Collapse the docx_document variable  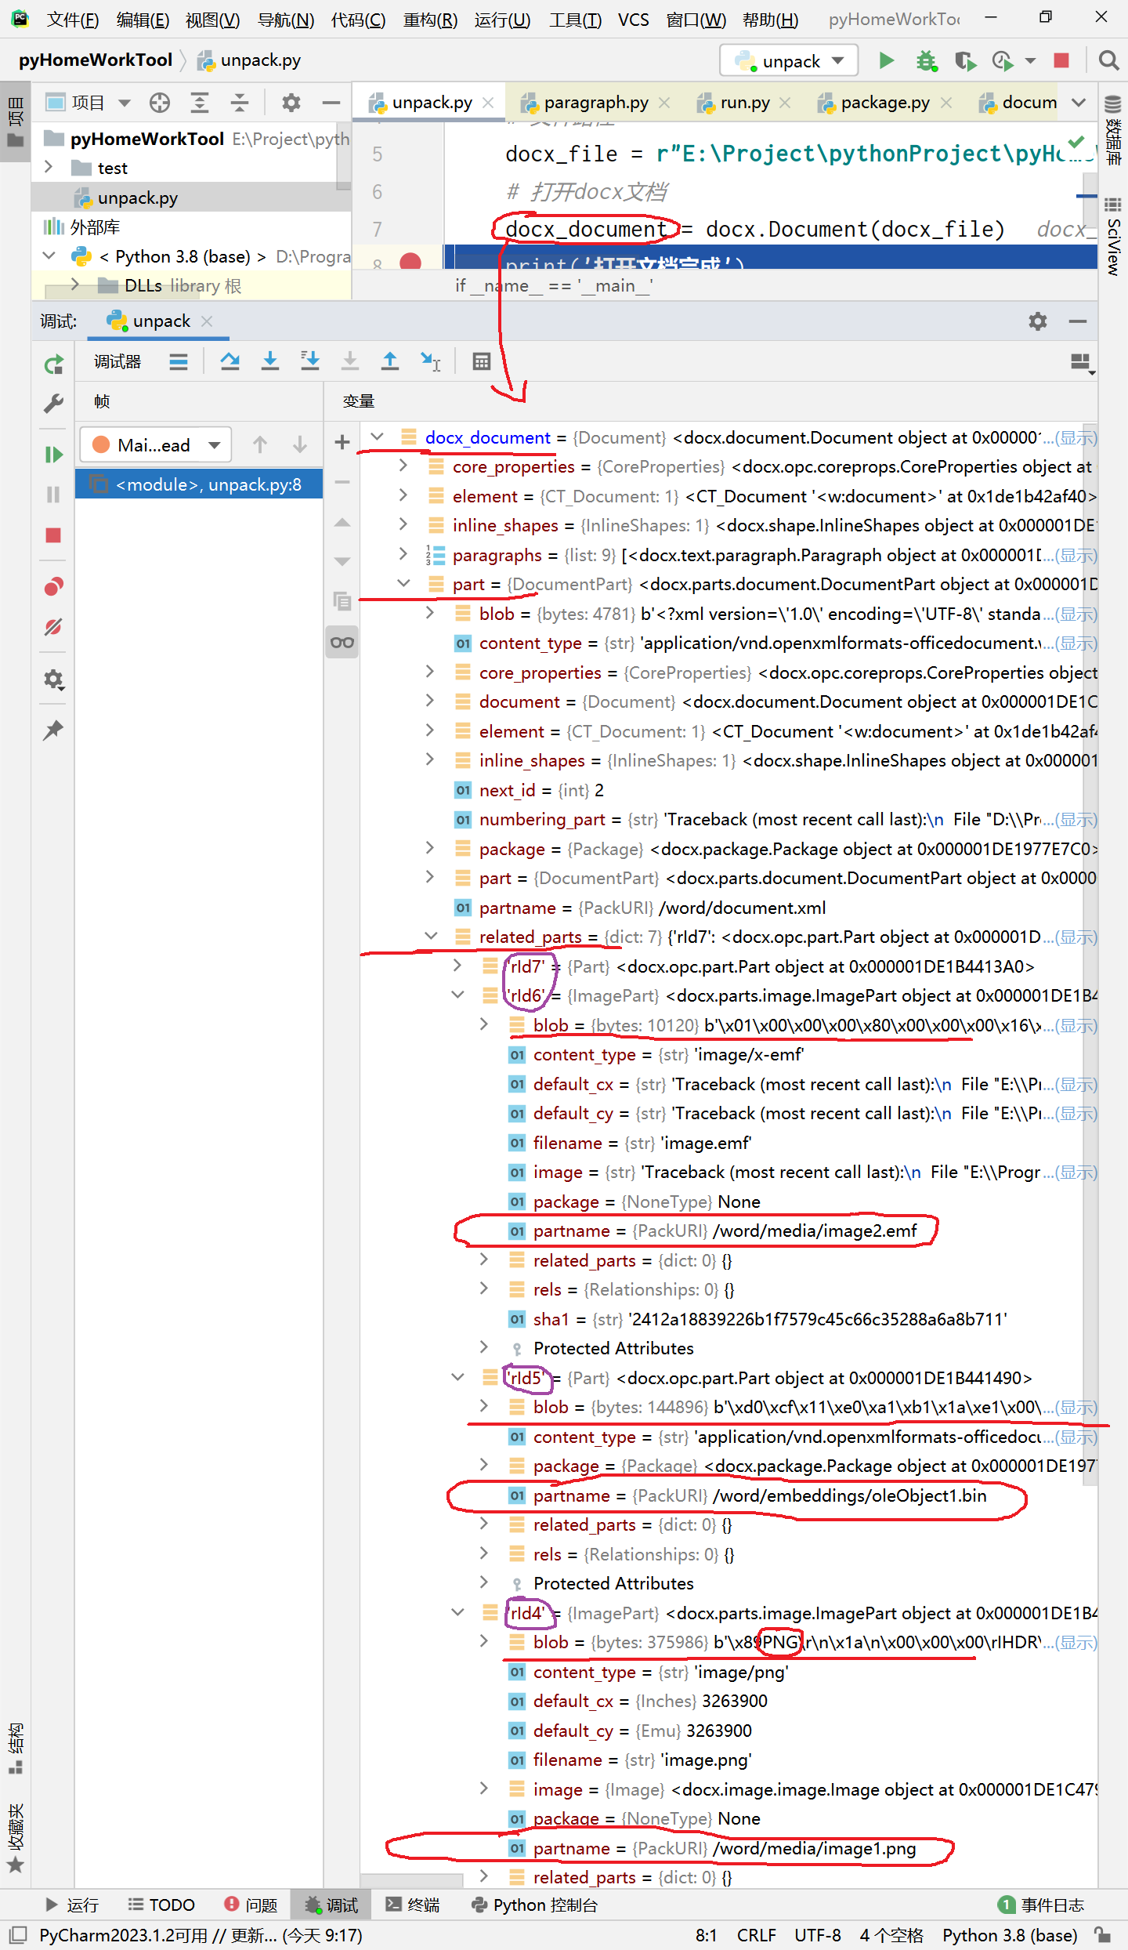(x=378, y=437)
